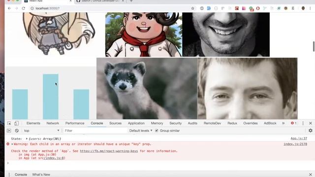Screen dimensions: 315x177
Task: Click the red error count indicator
Action: pyautogui.click(x=293, y=123)
